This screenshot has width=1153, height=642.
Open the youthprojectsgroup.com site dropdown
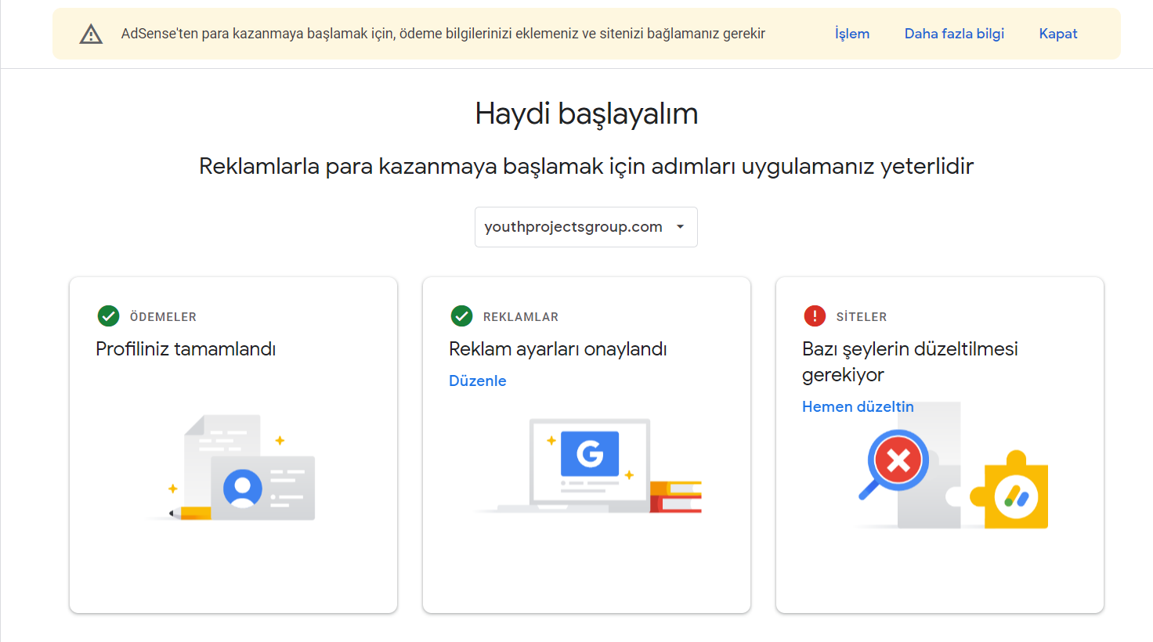[586, 227]
